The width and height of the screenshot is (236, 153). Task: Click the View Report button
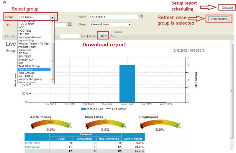(219, 19)
